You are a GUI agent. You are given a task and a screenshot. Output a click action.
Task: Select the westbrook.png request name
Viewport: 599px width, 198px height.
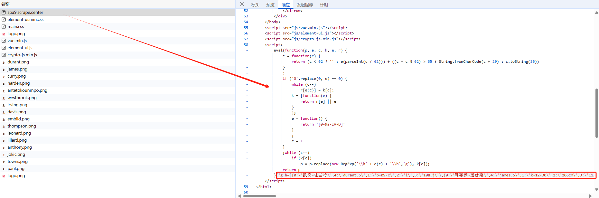click(22, 98)
